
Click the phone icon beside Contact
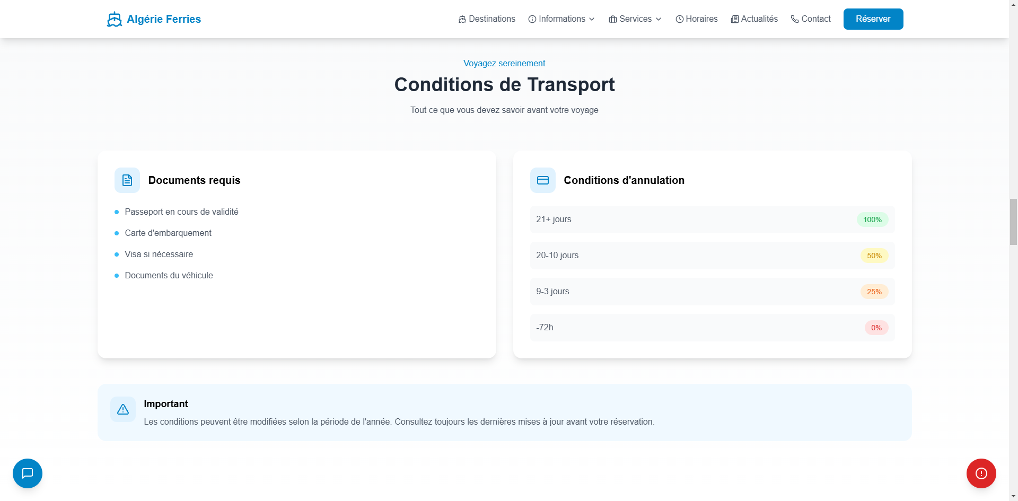pos(794,19)
